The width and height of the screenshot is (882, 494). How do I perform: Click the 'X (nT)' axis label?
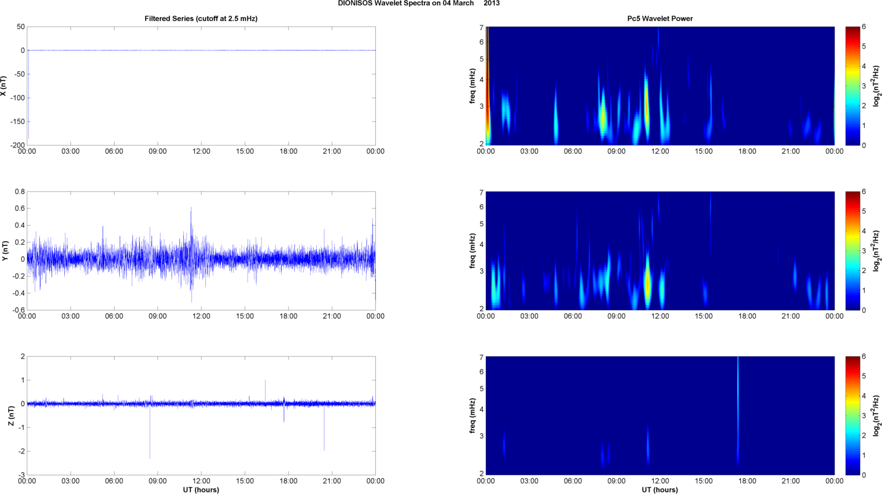[x=4, y=86]
